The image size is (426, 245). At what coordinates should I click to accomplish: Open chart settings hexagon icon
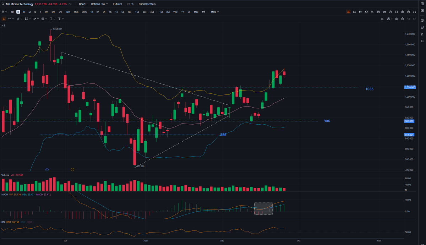coord(409,12)
